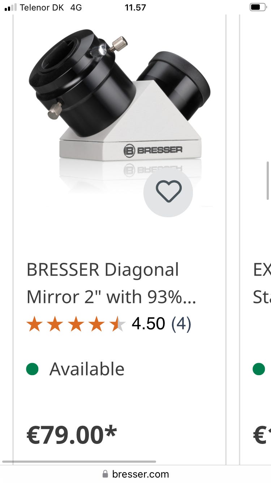Click the vertical page scroll indicator
Image resolution: width=271 pixels, height=483 pixels.
tap(268, 180)
